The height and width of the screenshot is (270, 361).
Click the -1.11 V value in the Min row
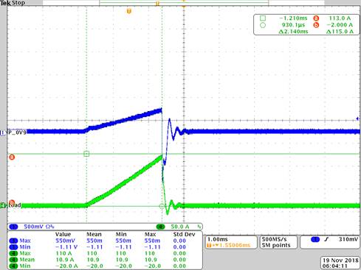(x=66, y=247)
